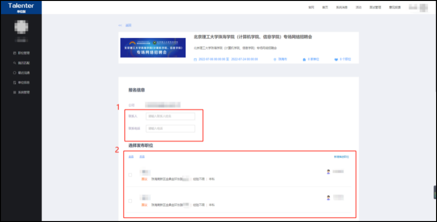Tick the checkbox for the second job position

[130, 201]
